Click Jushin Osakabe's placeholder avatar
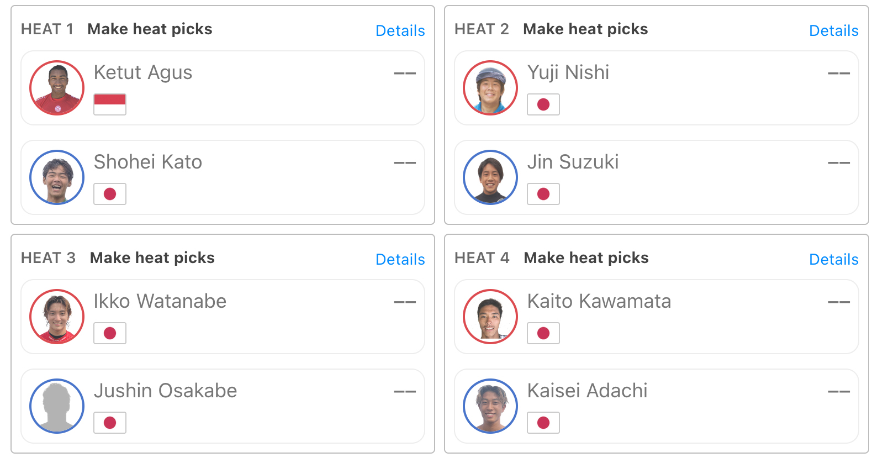This screenshot has height=468, width=888. coord(57,406)
